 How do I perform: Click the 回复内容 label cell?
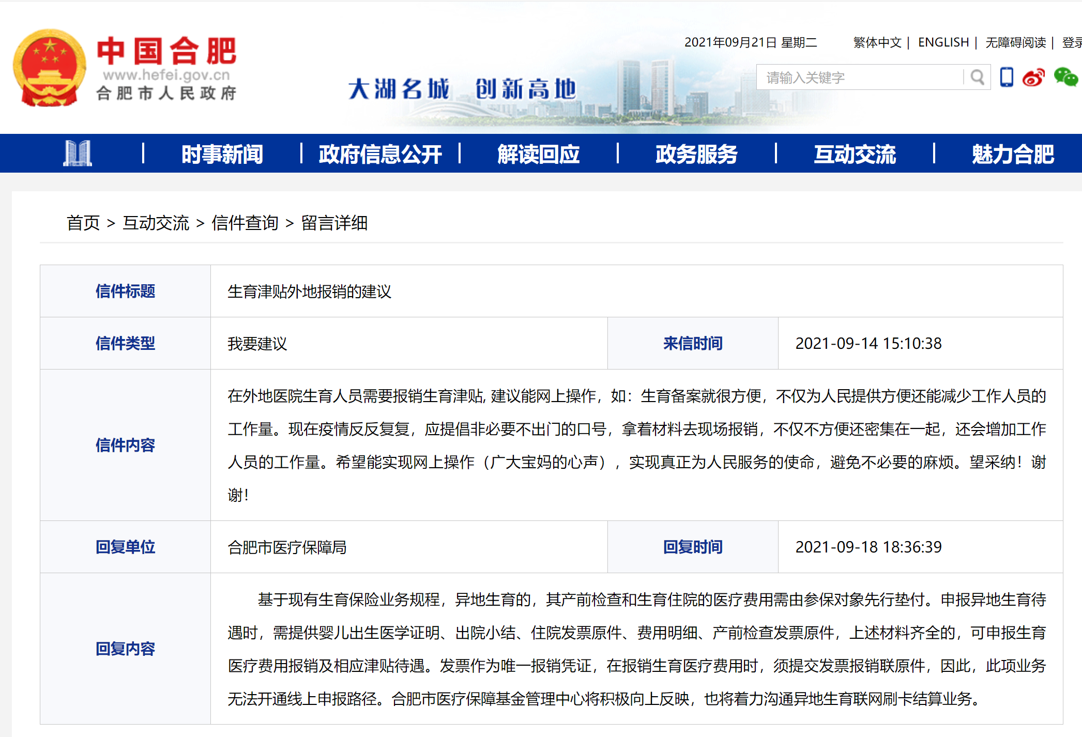(x=125, y=649)
